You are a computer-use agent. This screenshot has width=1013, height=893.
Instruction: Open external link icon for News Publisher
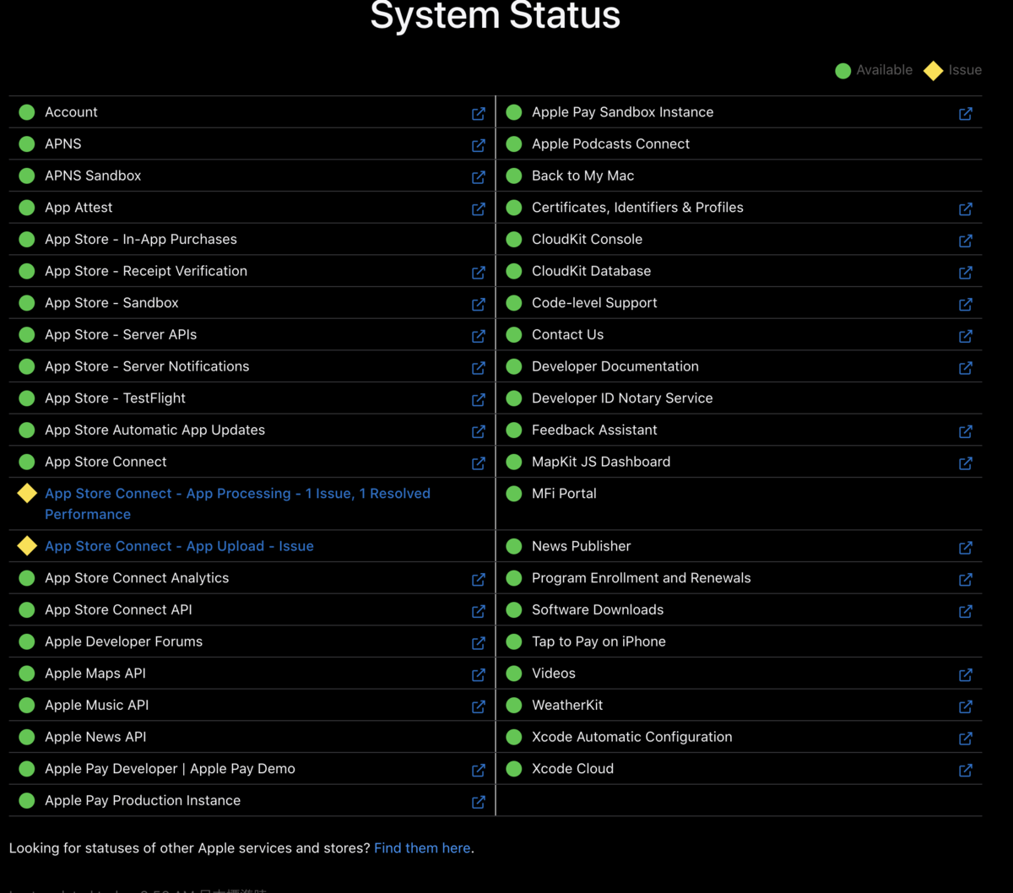coord(966,548)
